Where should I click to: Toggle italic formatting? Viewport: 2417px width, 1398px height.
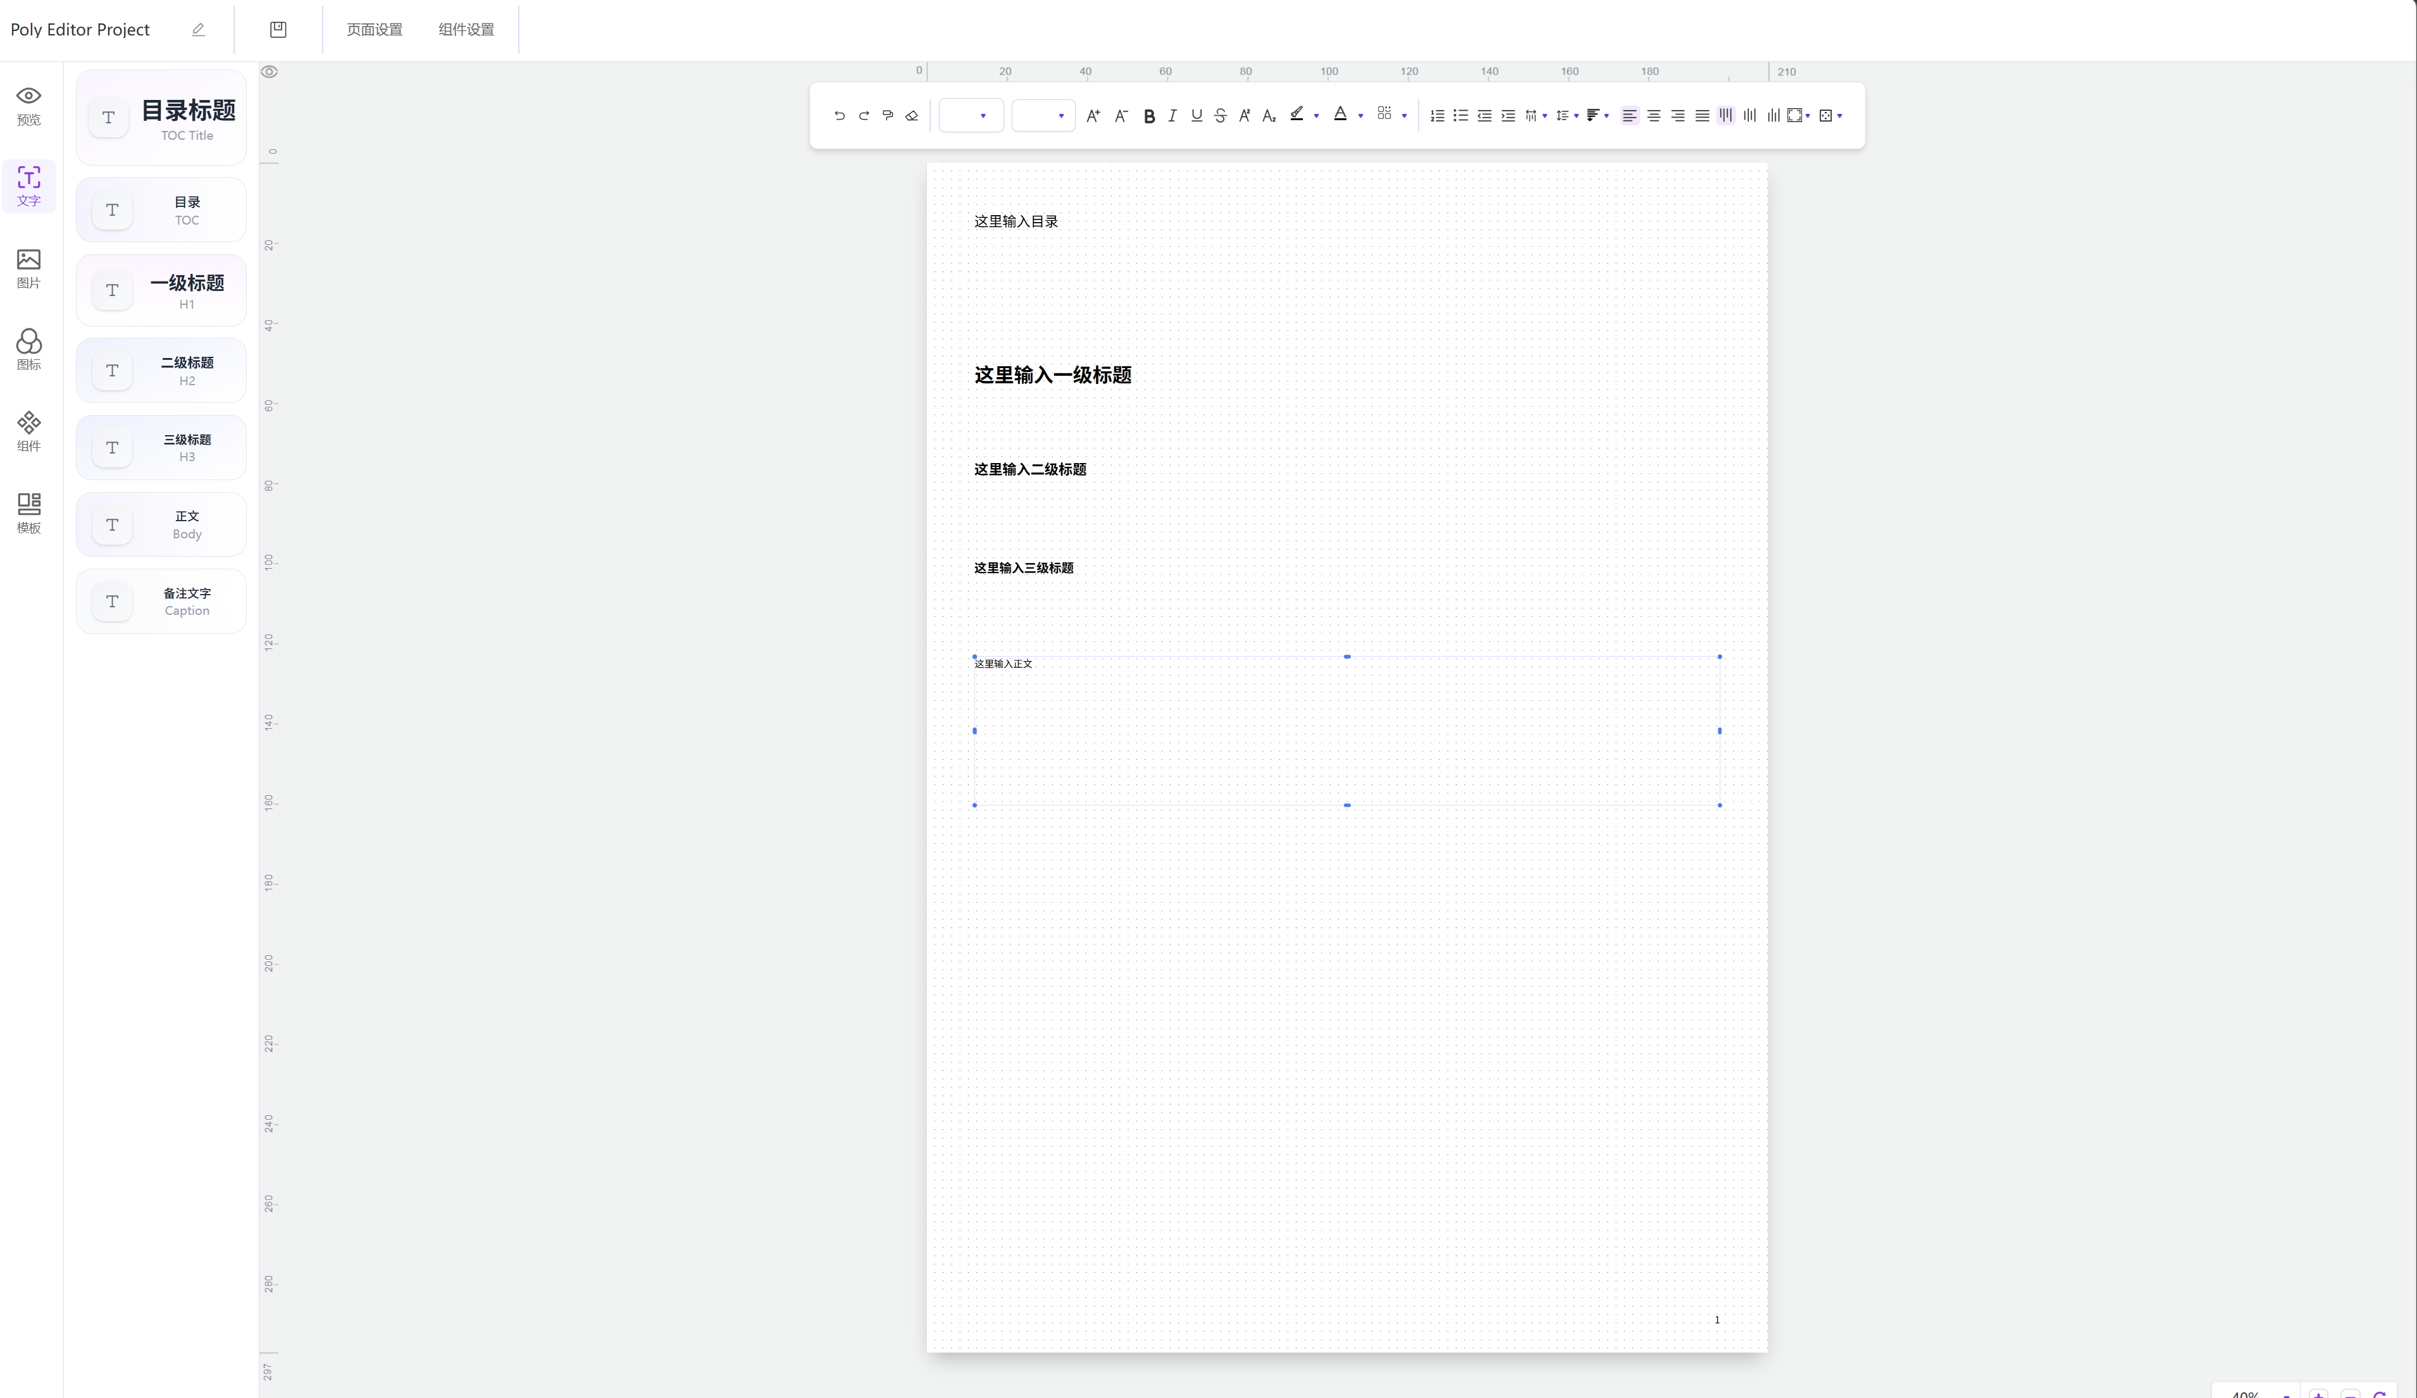pyautogui.click(x=1172, y=116)
